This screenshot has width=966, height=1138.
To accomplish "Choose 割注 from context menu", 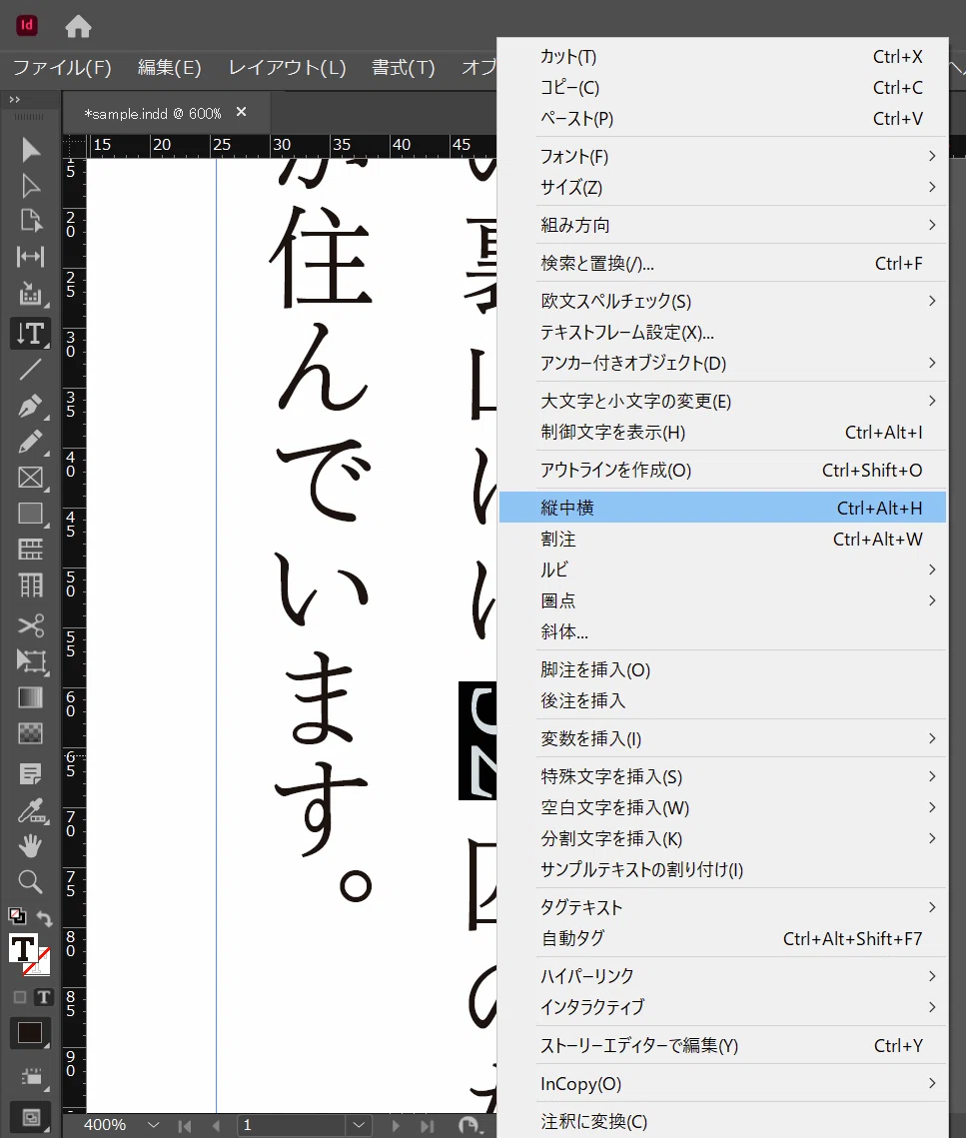I will 723,539.
